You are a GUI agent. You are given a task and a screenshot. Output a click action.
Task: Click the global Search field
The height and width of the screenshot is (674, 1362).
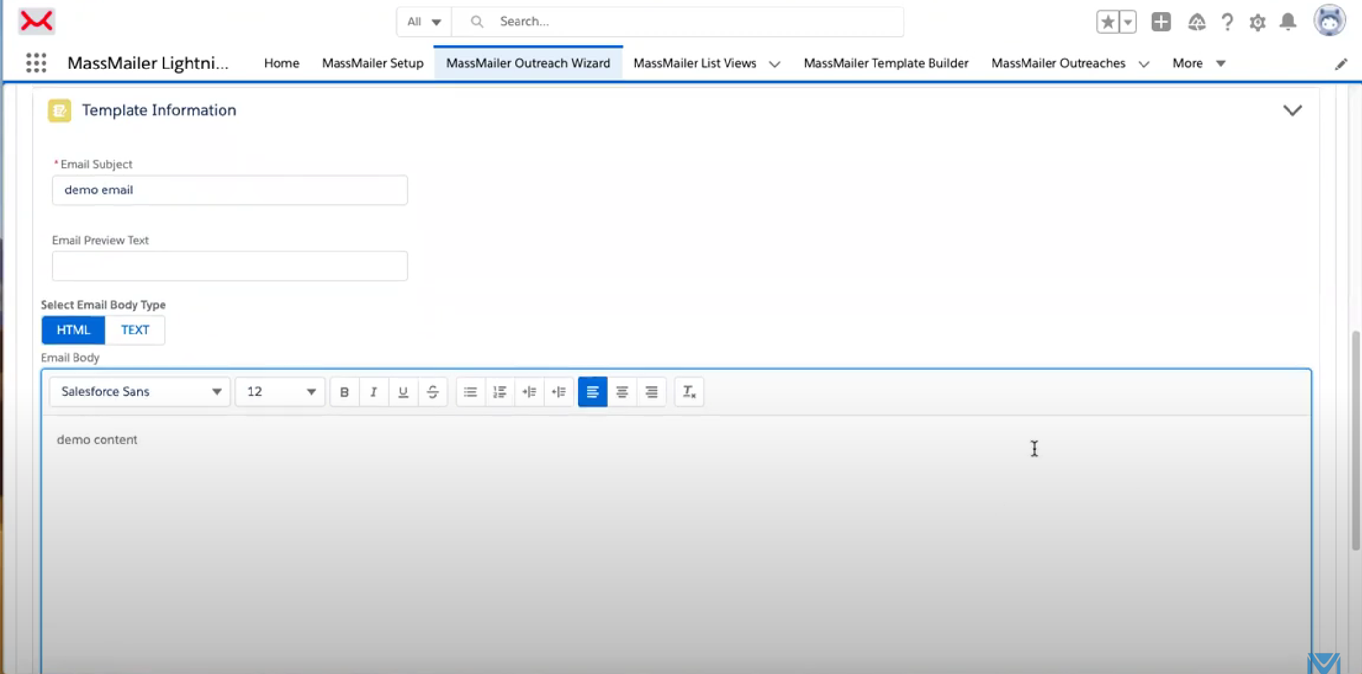678,22
